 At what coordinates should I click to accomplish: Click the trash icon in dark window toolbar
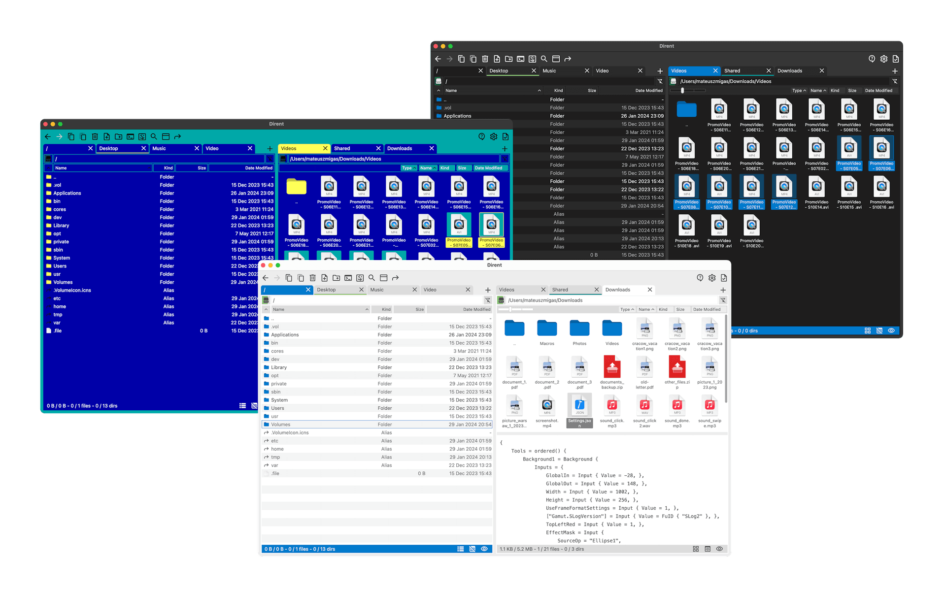[x=485, y=59]
